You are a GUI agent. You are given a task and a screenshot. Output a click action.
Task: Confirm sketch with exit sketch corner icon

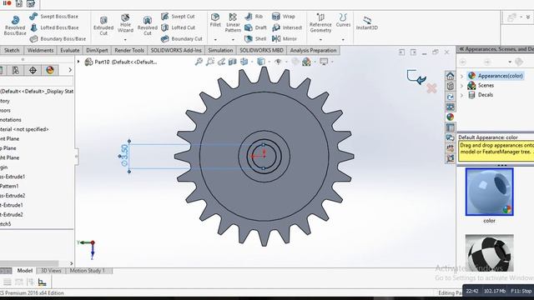(x=416, y=77)
